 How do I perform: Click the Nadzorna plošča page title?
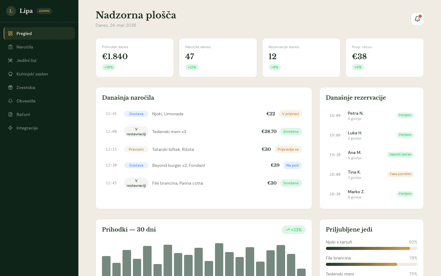coord(136,15)
